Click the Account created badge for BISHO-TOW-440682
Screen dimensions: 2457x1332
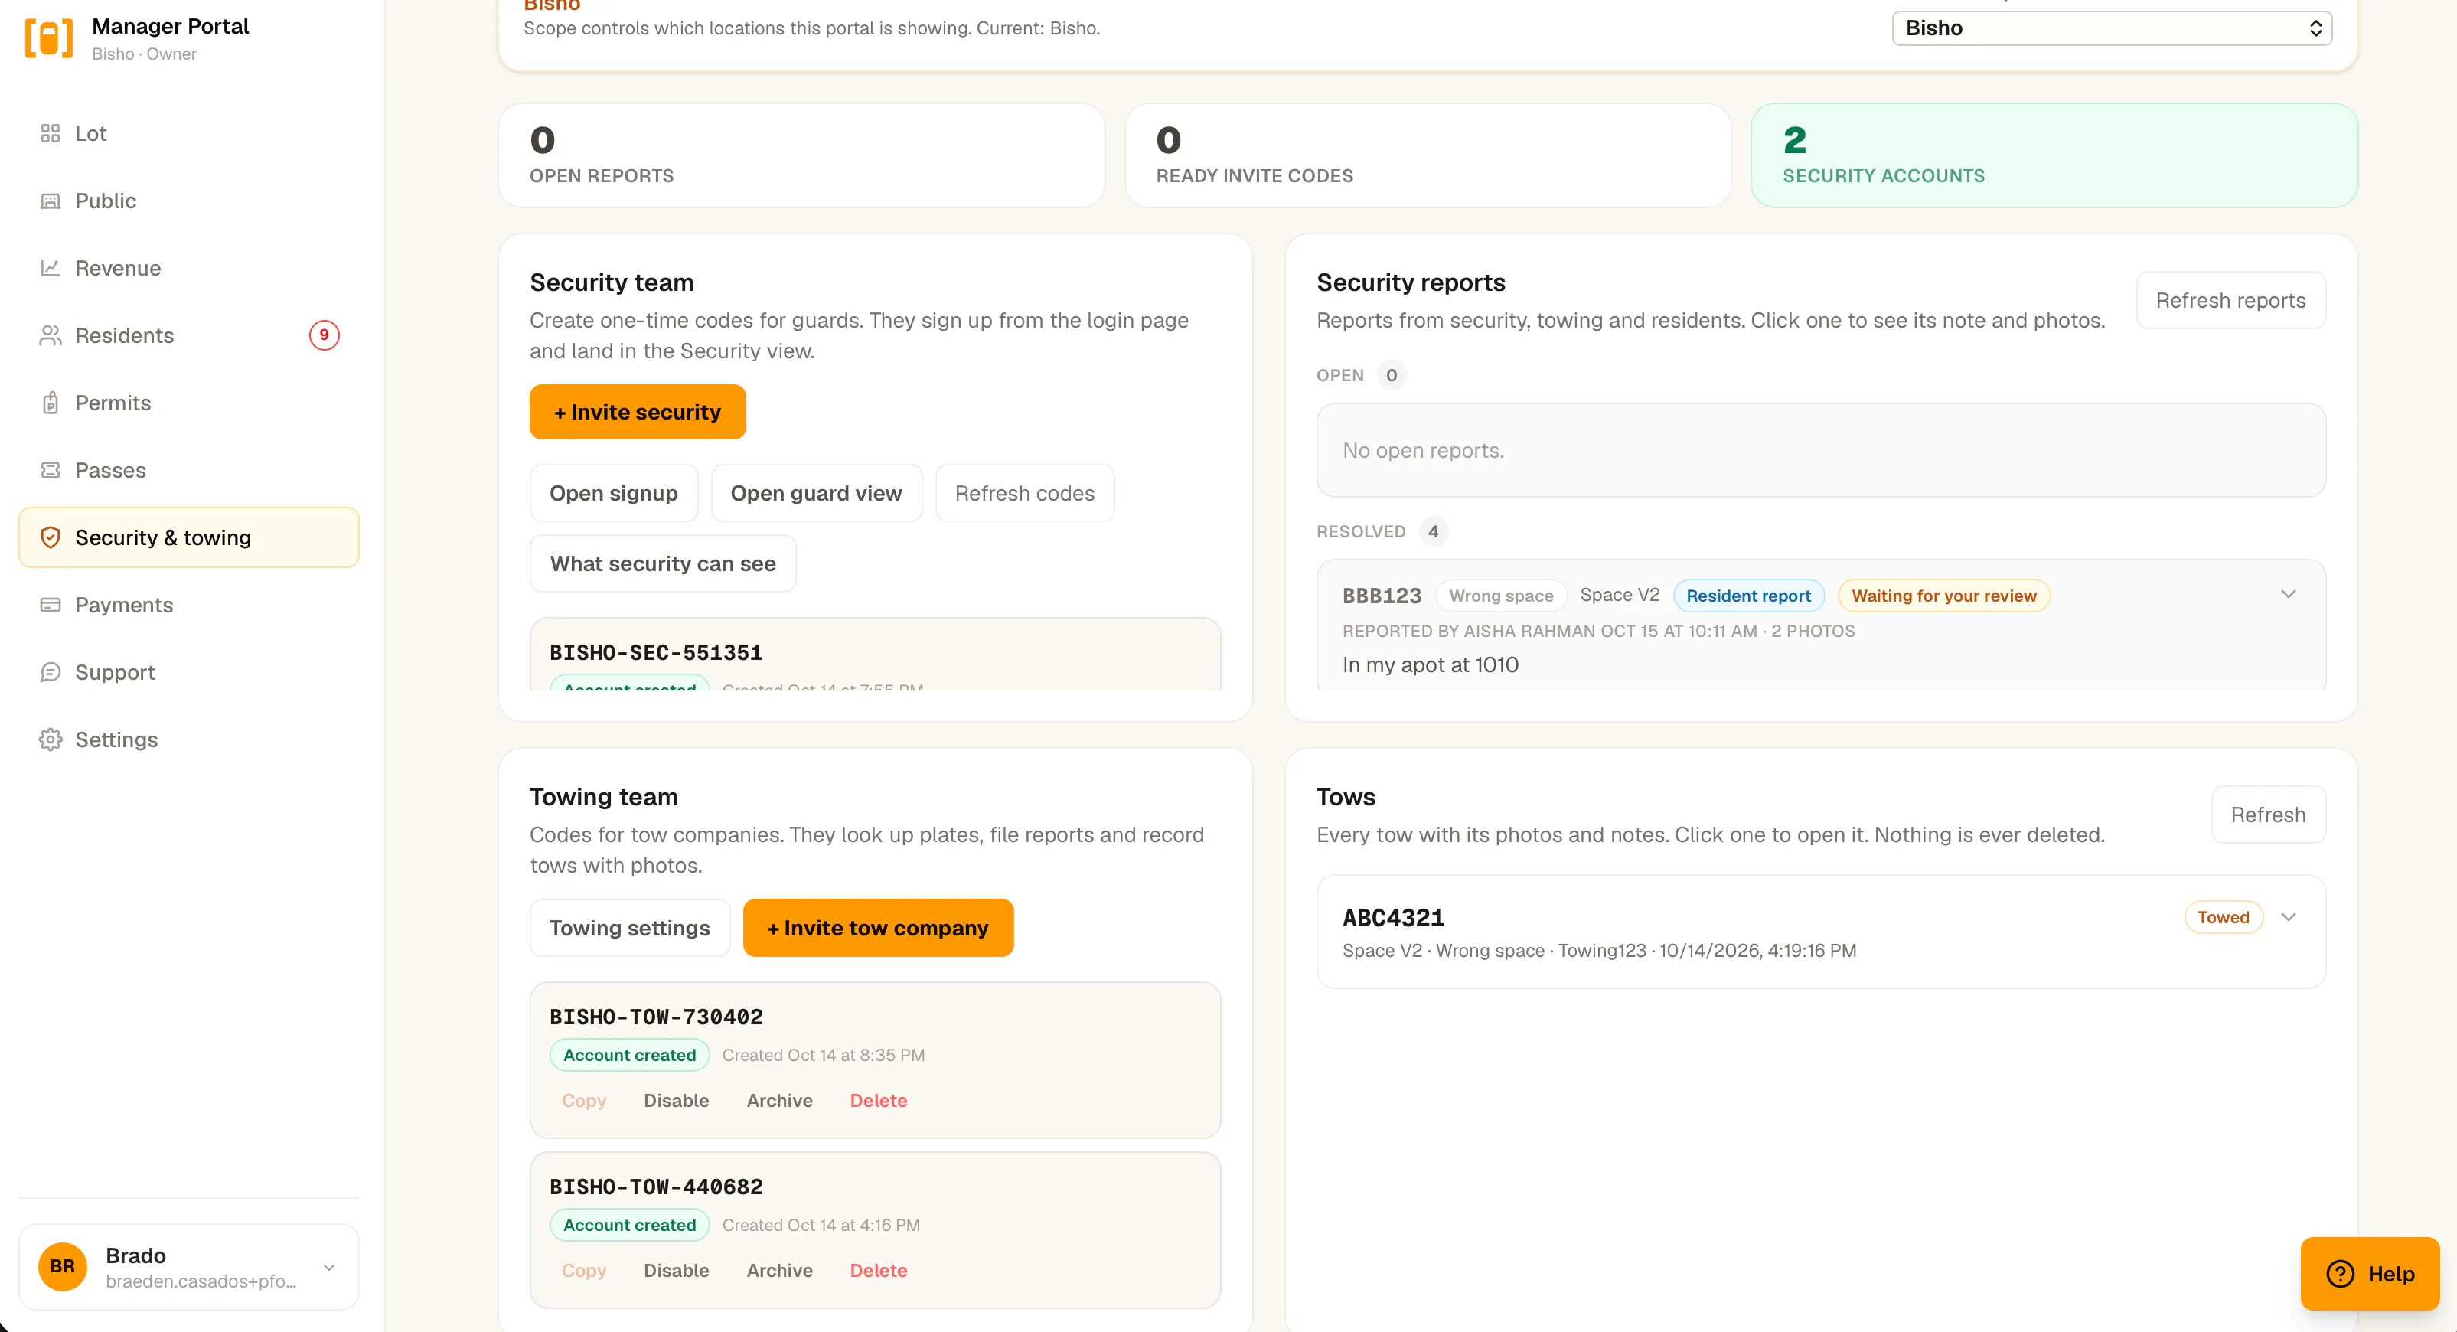tap(629, 1224)
